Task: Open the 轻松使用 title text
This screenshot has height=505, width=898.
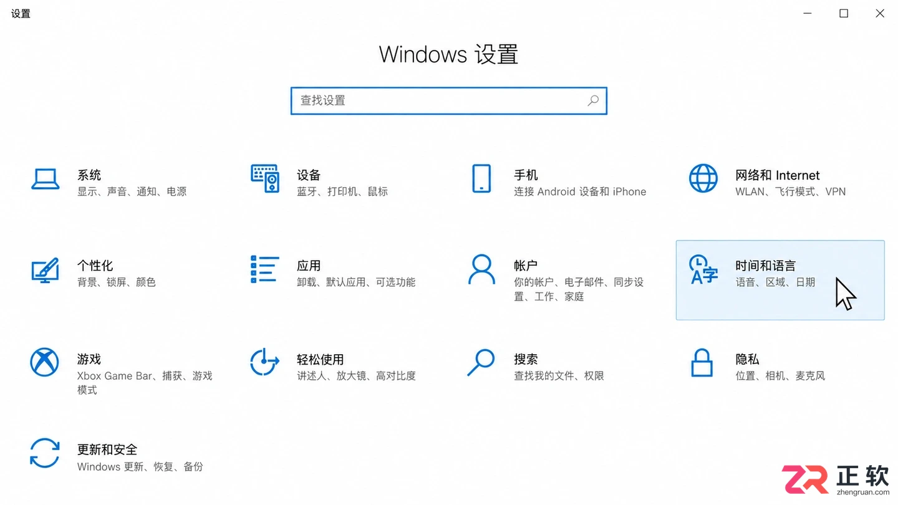Action: 321,359
